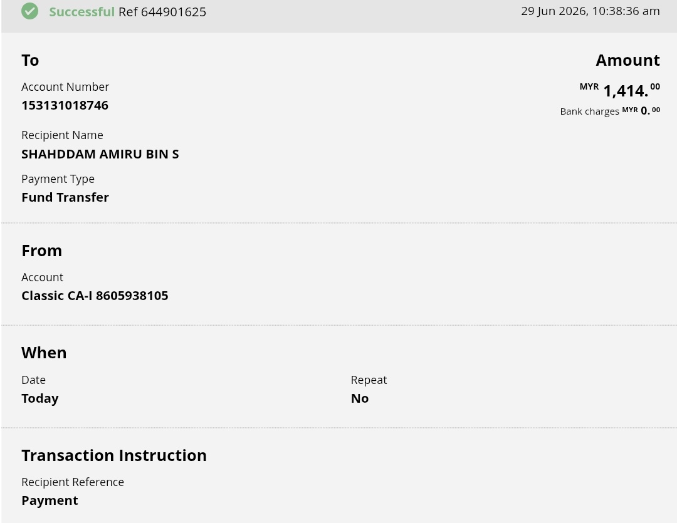Click the Payment recipient reference value
This screenshot has height=523, width=677.
tap(50, 500)
